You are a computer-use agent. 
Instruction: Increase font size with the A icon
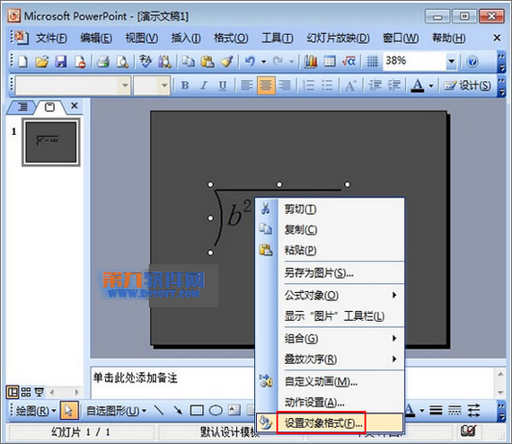(350, 85)
